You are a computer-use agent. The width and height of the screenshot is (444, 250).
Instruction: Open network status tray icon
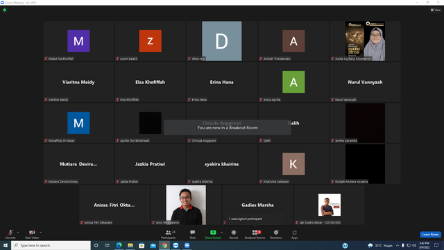pyautogui.click(x=409, y=245)
